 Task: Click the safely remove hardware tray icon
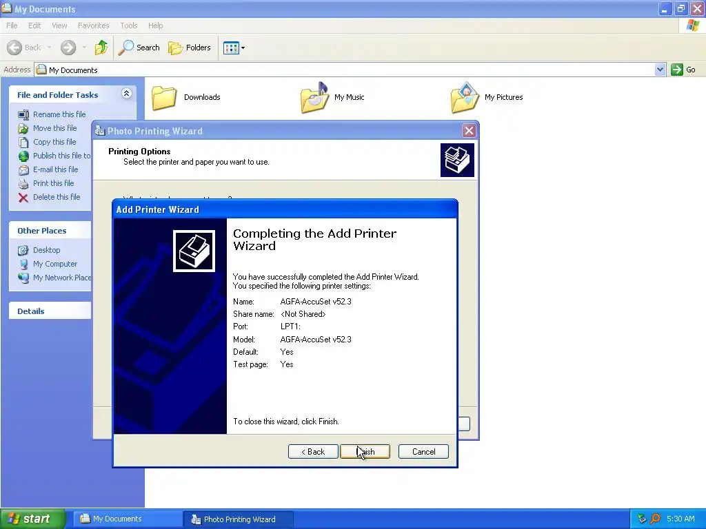[x=642, y=519]
